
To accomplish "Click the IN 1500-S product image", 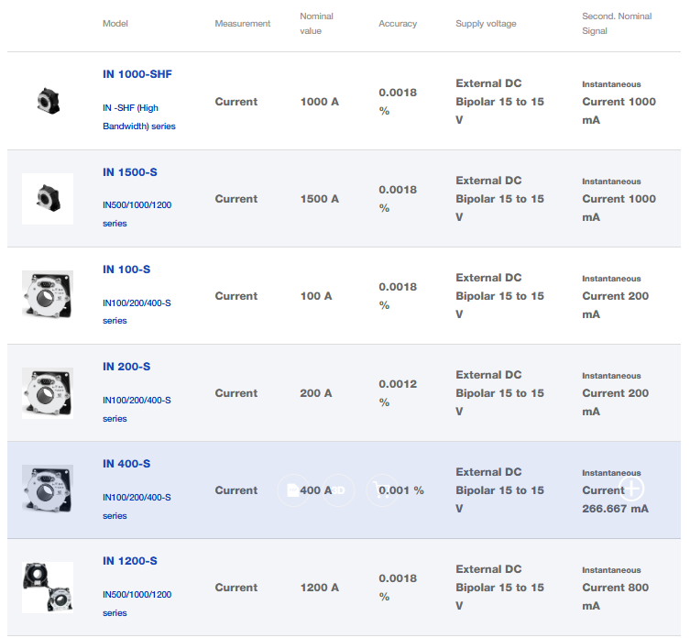I will pos(48,198).
